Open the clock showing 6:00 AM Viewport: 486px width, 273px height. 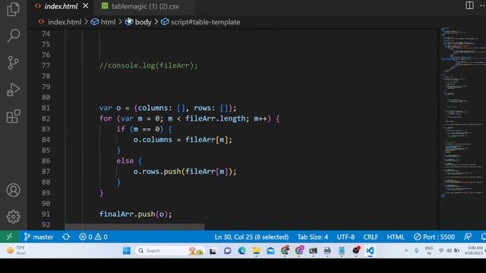474,250
